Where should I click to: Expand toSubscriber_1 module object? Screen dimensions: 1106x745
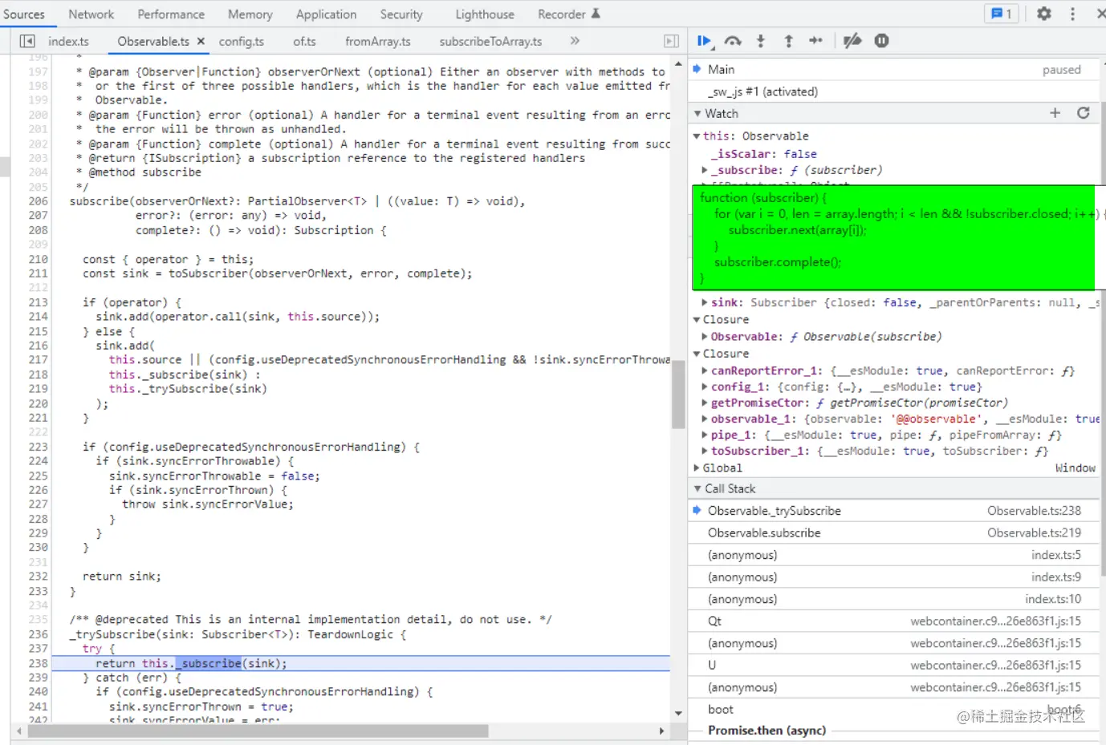pyautogui.click(x=705, y=451)
